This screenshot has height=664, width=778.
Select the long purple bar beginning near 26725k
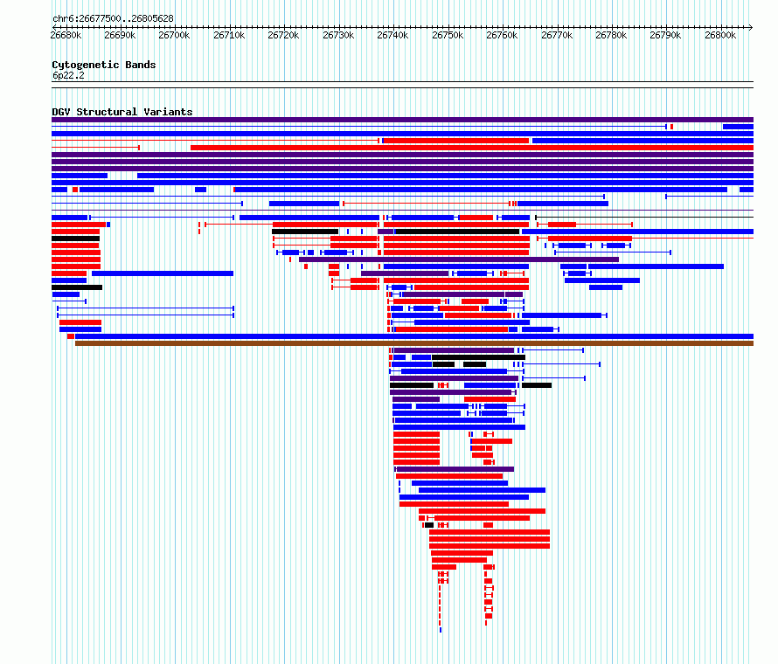pyautogui.click(x=459, y=259)
